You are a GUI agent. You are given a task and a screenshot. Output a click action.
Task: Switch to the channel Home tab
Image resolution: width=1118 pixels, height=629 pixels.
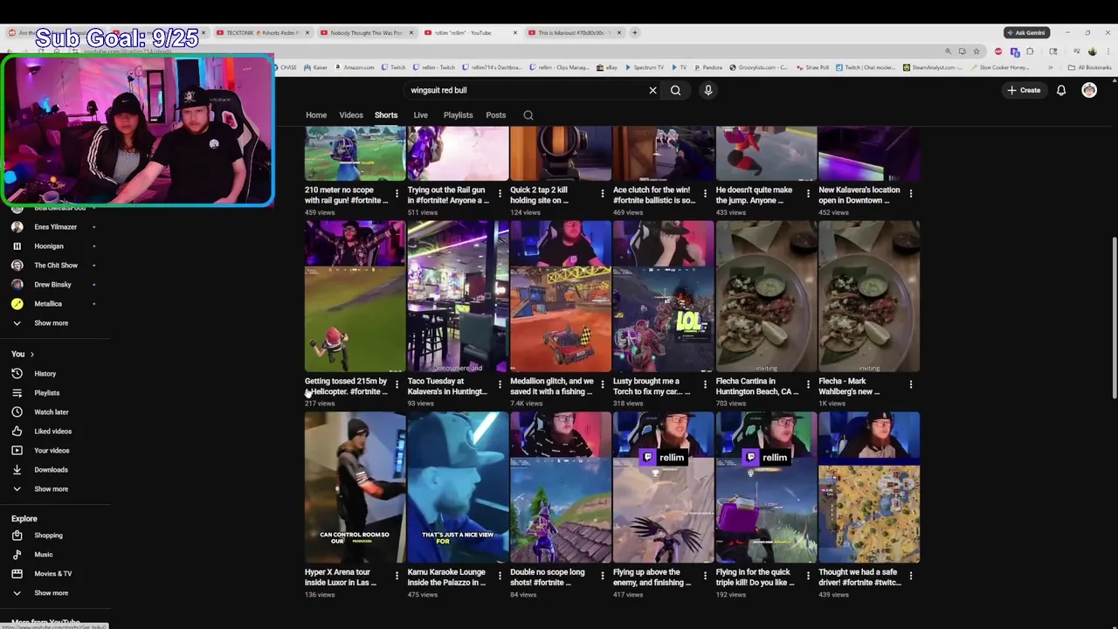316,115
